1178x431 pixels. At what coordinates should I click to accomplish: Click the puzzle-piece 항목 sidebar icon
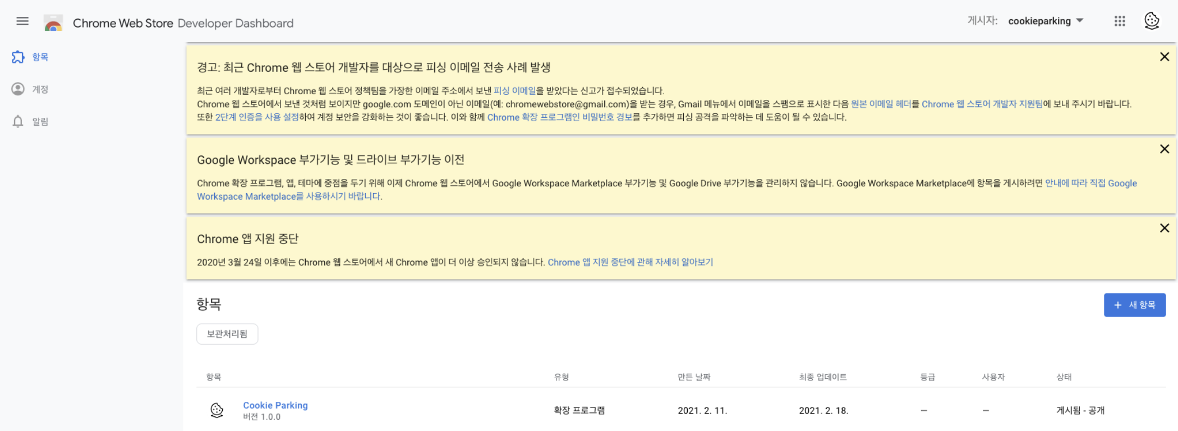(18, 57)
